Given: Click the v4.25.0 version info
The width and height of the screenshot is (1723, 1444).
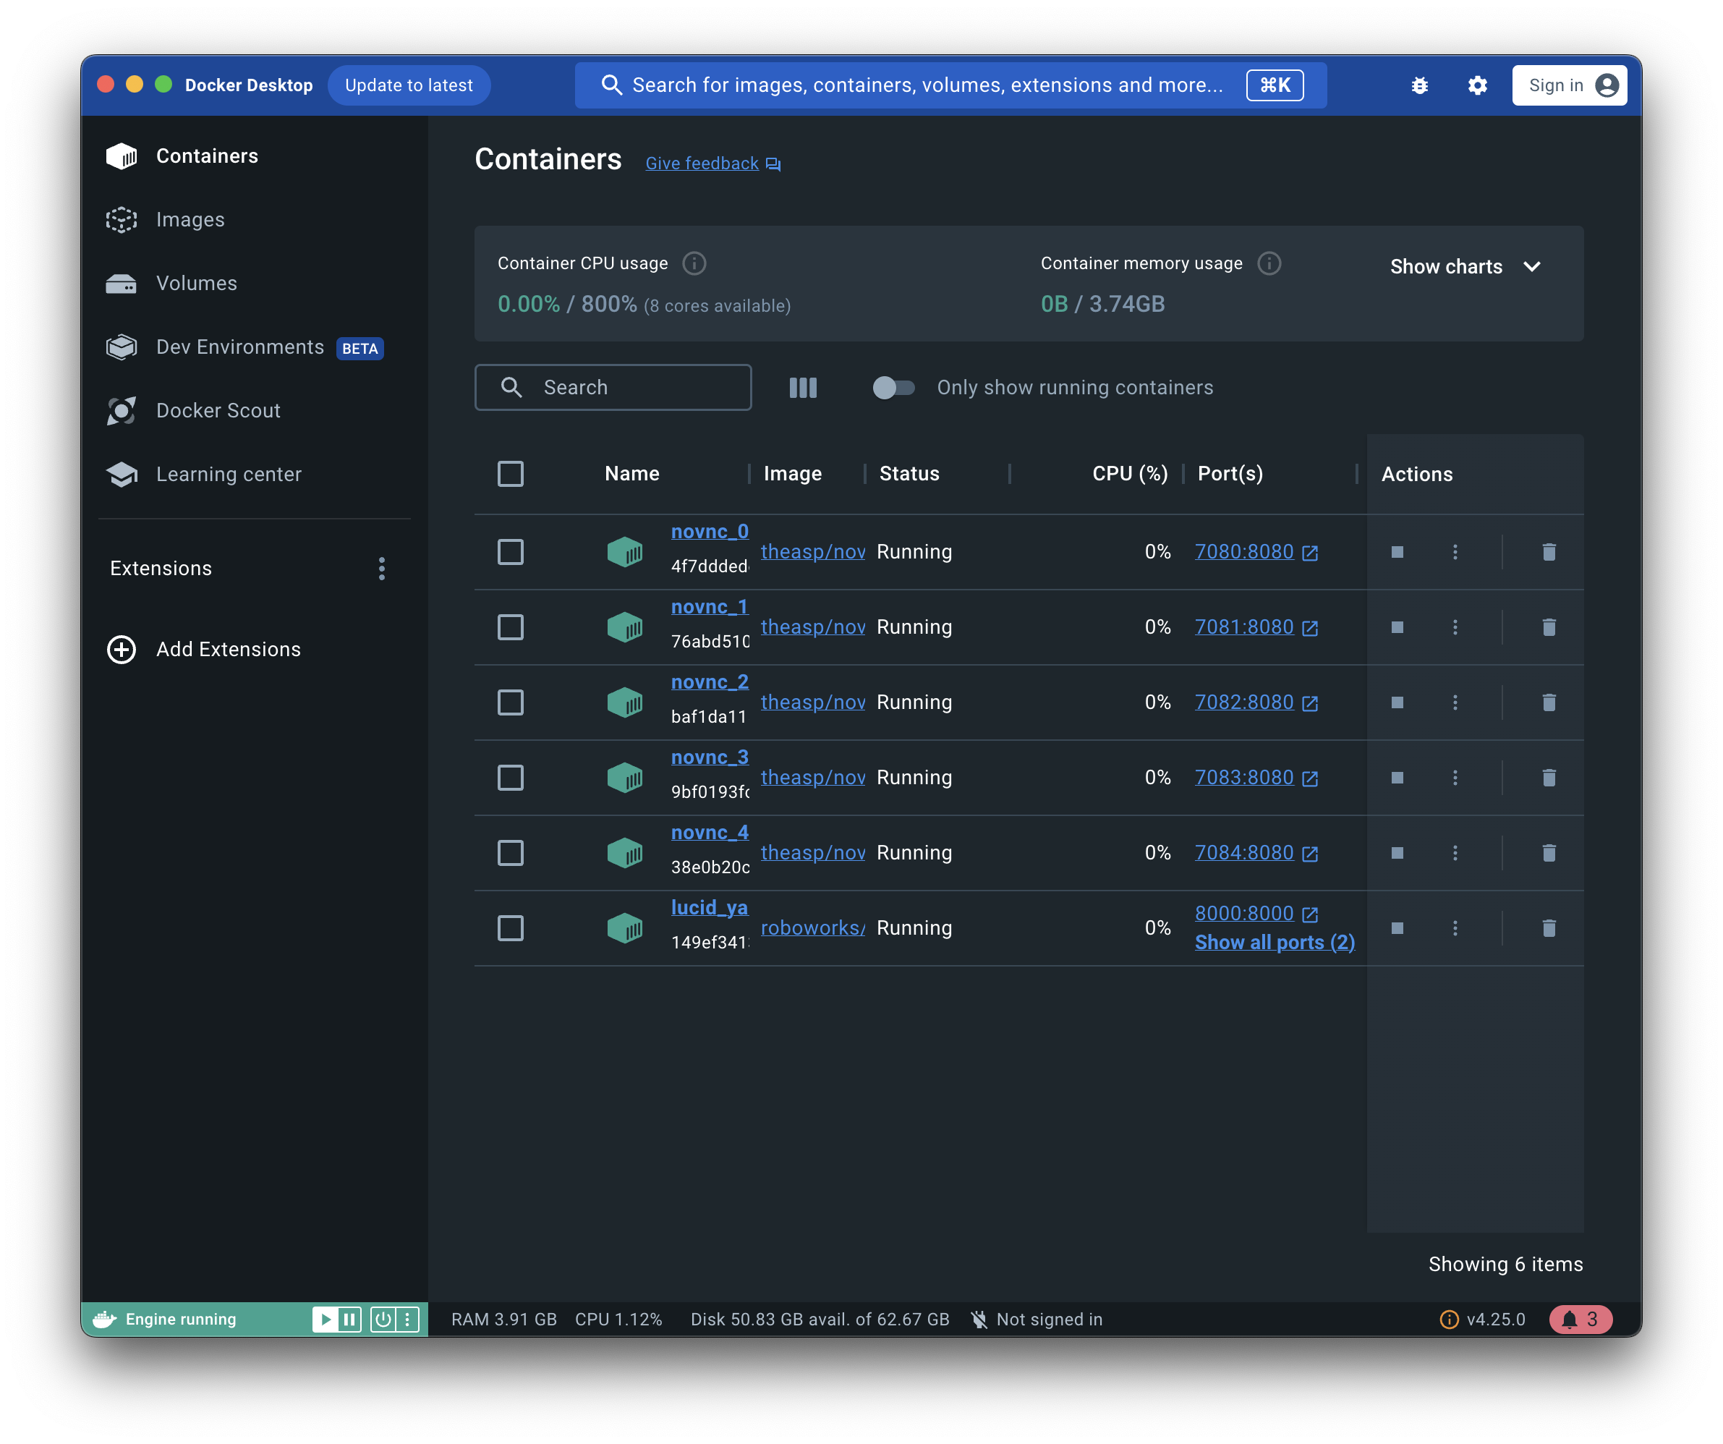Looking at the screenshot, I should (1483, 1320).
